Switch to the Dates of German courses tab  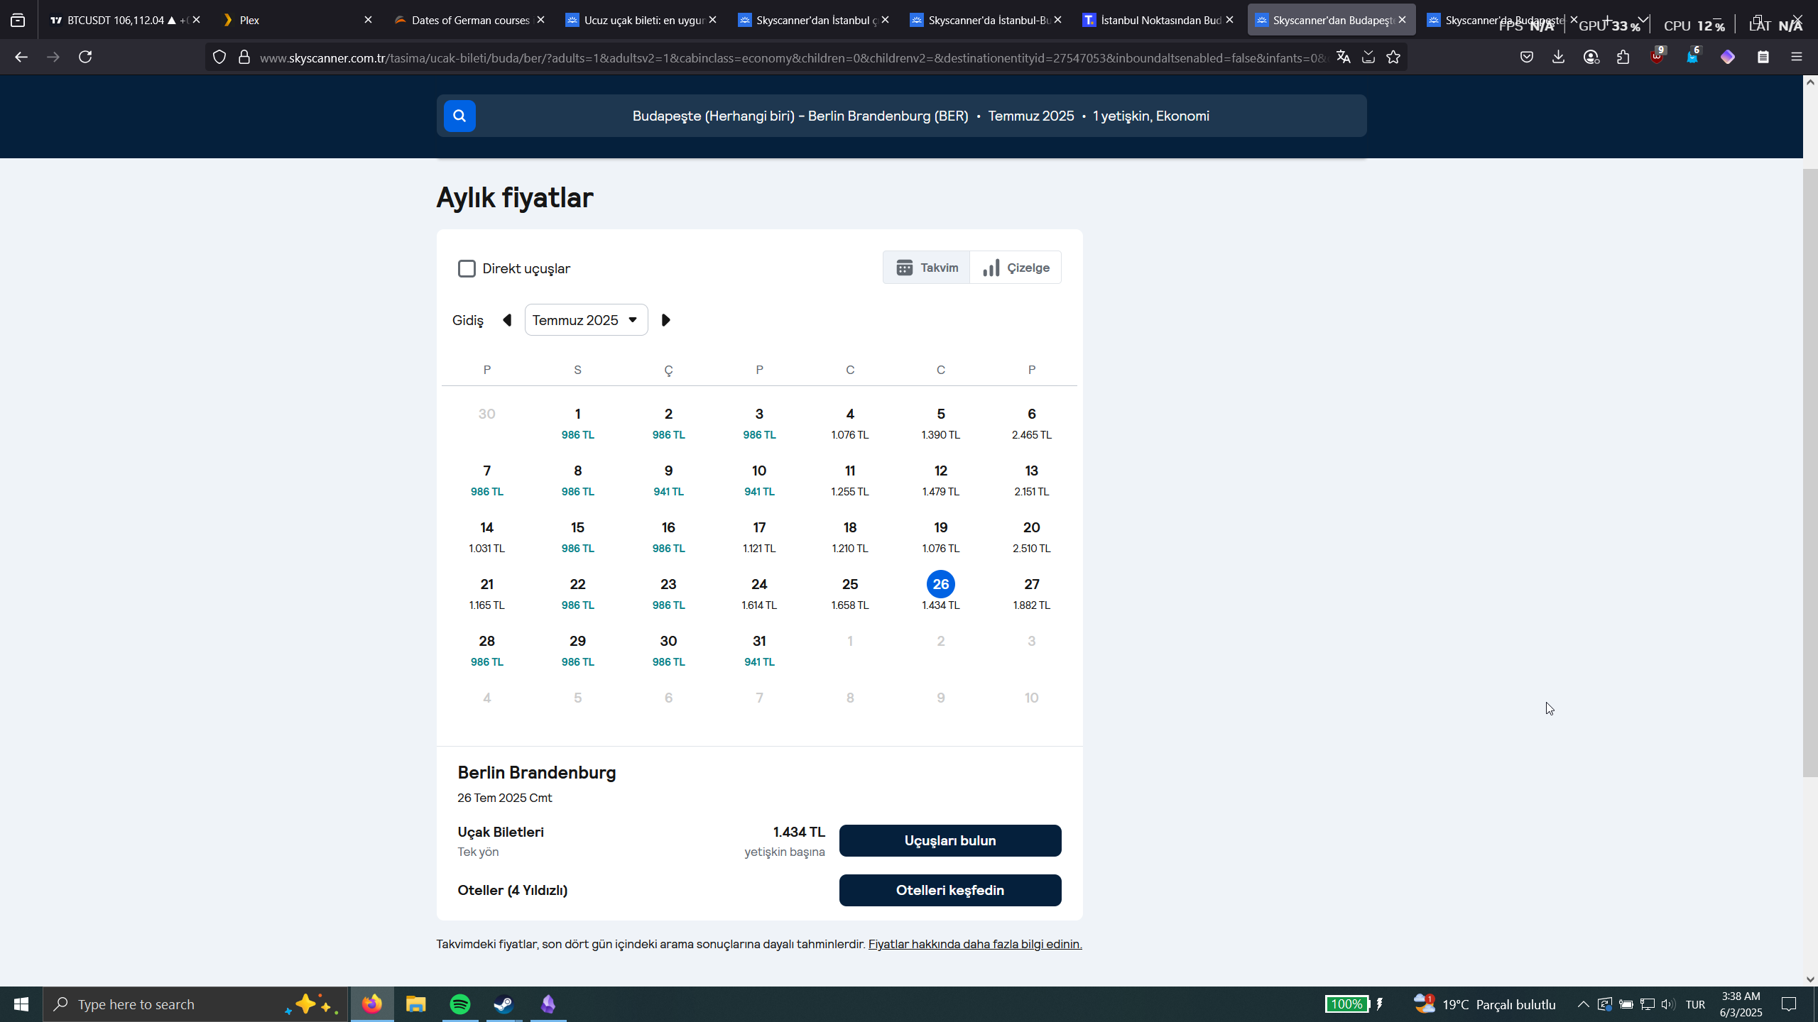tap(470, 20)
